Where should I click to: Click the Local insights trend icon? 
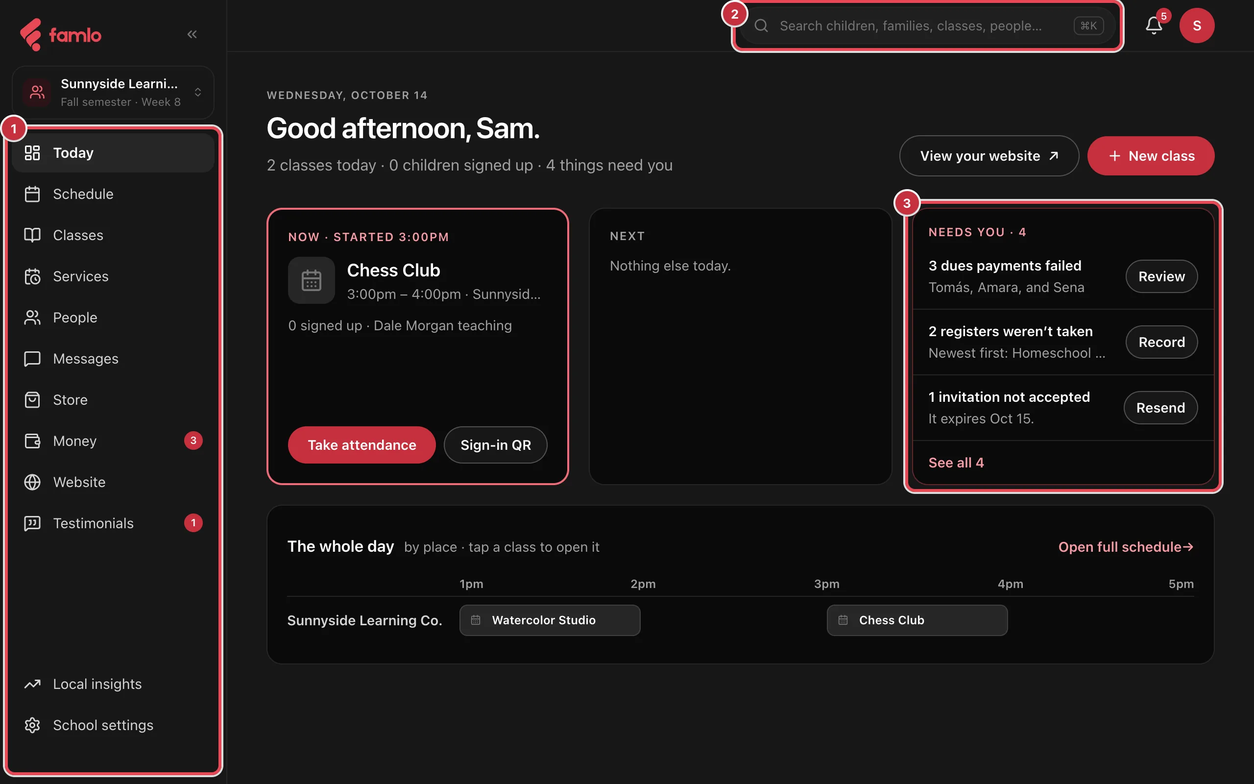32,684
